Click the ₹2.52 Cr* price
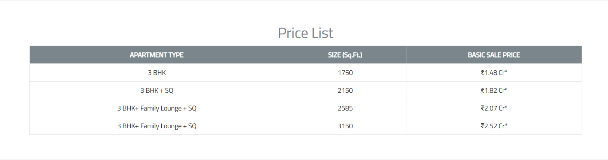608x160 pixels. click(494, 126)
